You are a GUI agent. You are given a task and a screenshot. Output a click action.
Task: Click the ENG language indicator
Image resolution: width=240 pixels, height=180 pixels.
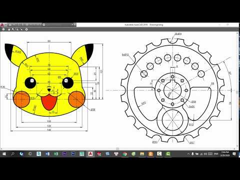click(216, 154)
